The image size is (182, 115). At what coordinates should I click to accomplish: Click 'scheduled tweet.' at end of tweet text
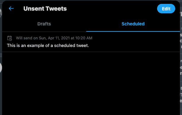tap(71, 46)
